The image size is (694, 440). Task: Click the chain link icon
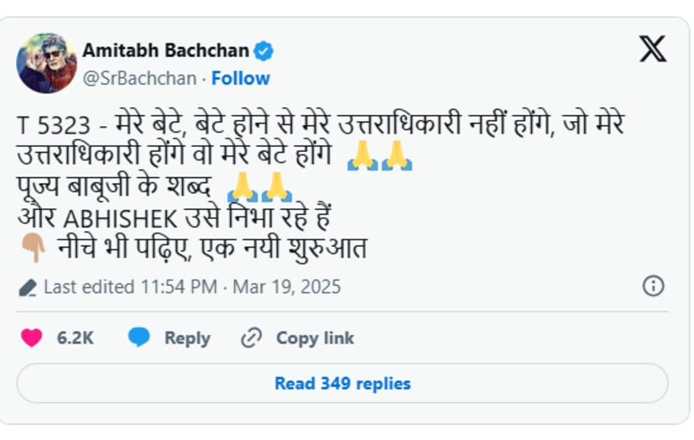(251, 338)
